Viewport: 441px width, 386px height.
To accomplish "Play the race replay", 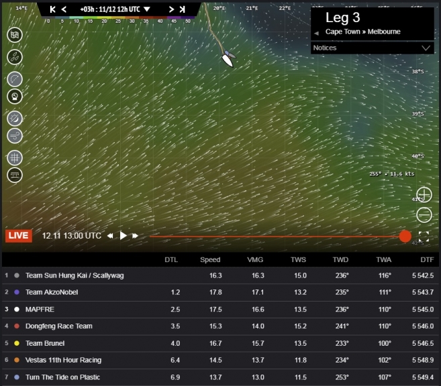I will 123,235.
